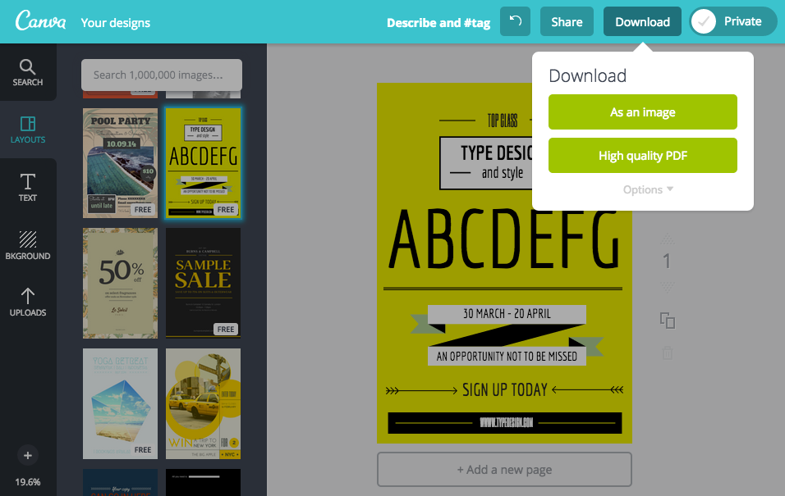Select the yellow ABCDEFG layout thumbnail

click(x=204, y=163)
